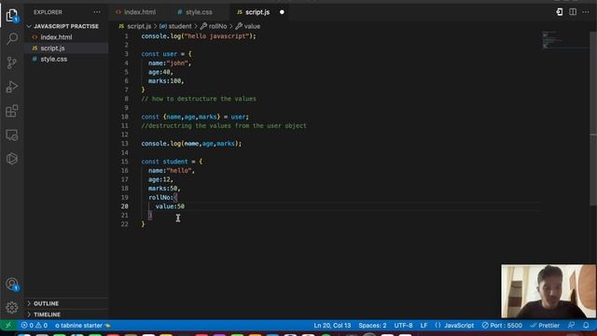Click Port : 5500 live server item

pos(502,326)
